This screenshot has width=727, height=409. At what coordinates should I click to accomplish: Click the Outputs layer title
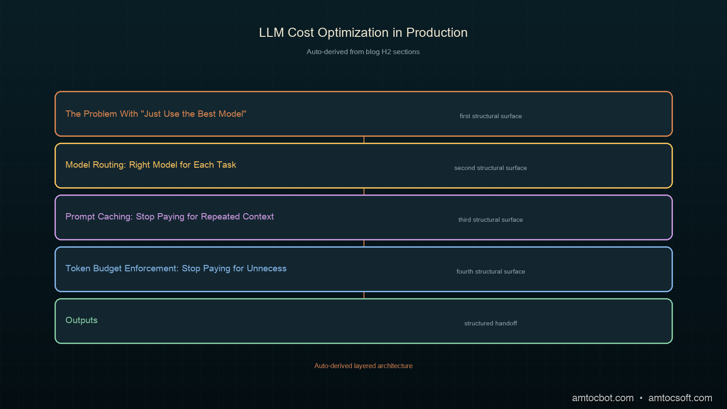pyautogui.click(x=81, y=320)
